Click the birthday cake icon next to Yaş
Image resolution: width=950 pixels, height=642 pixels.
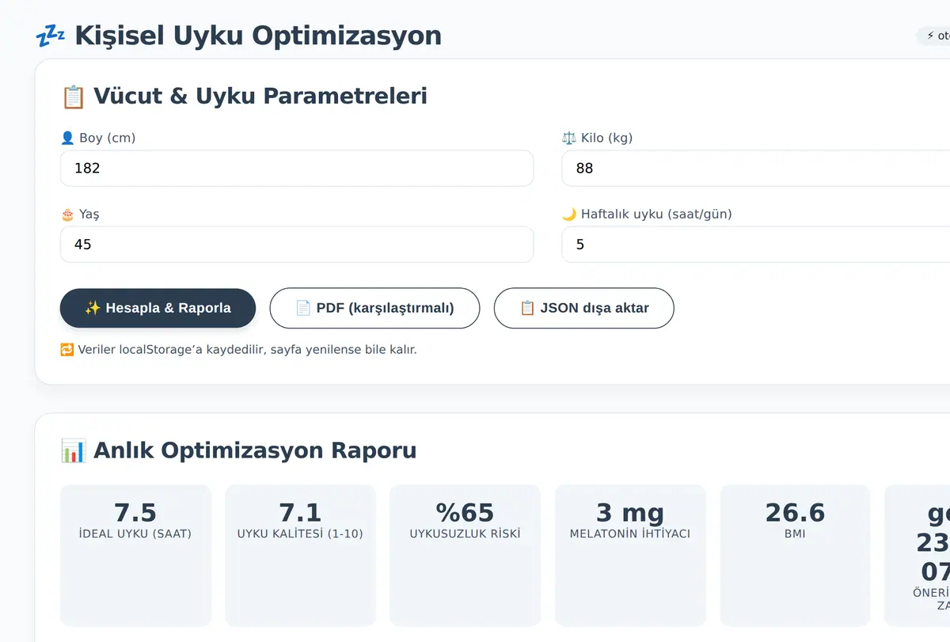coord(67,214)
